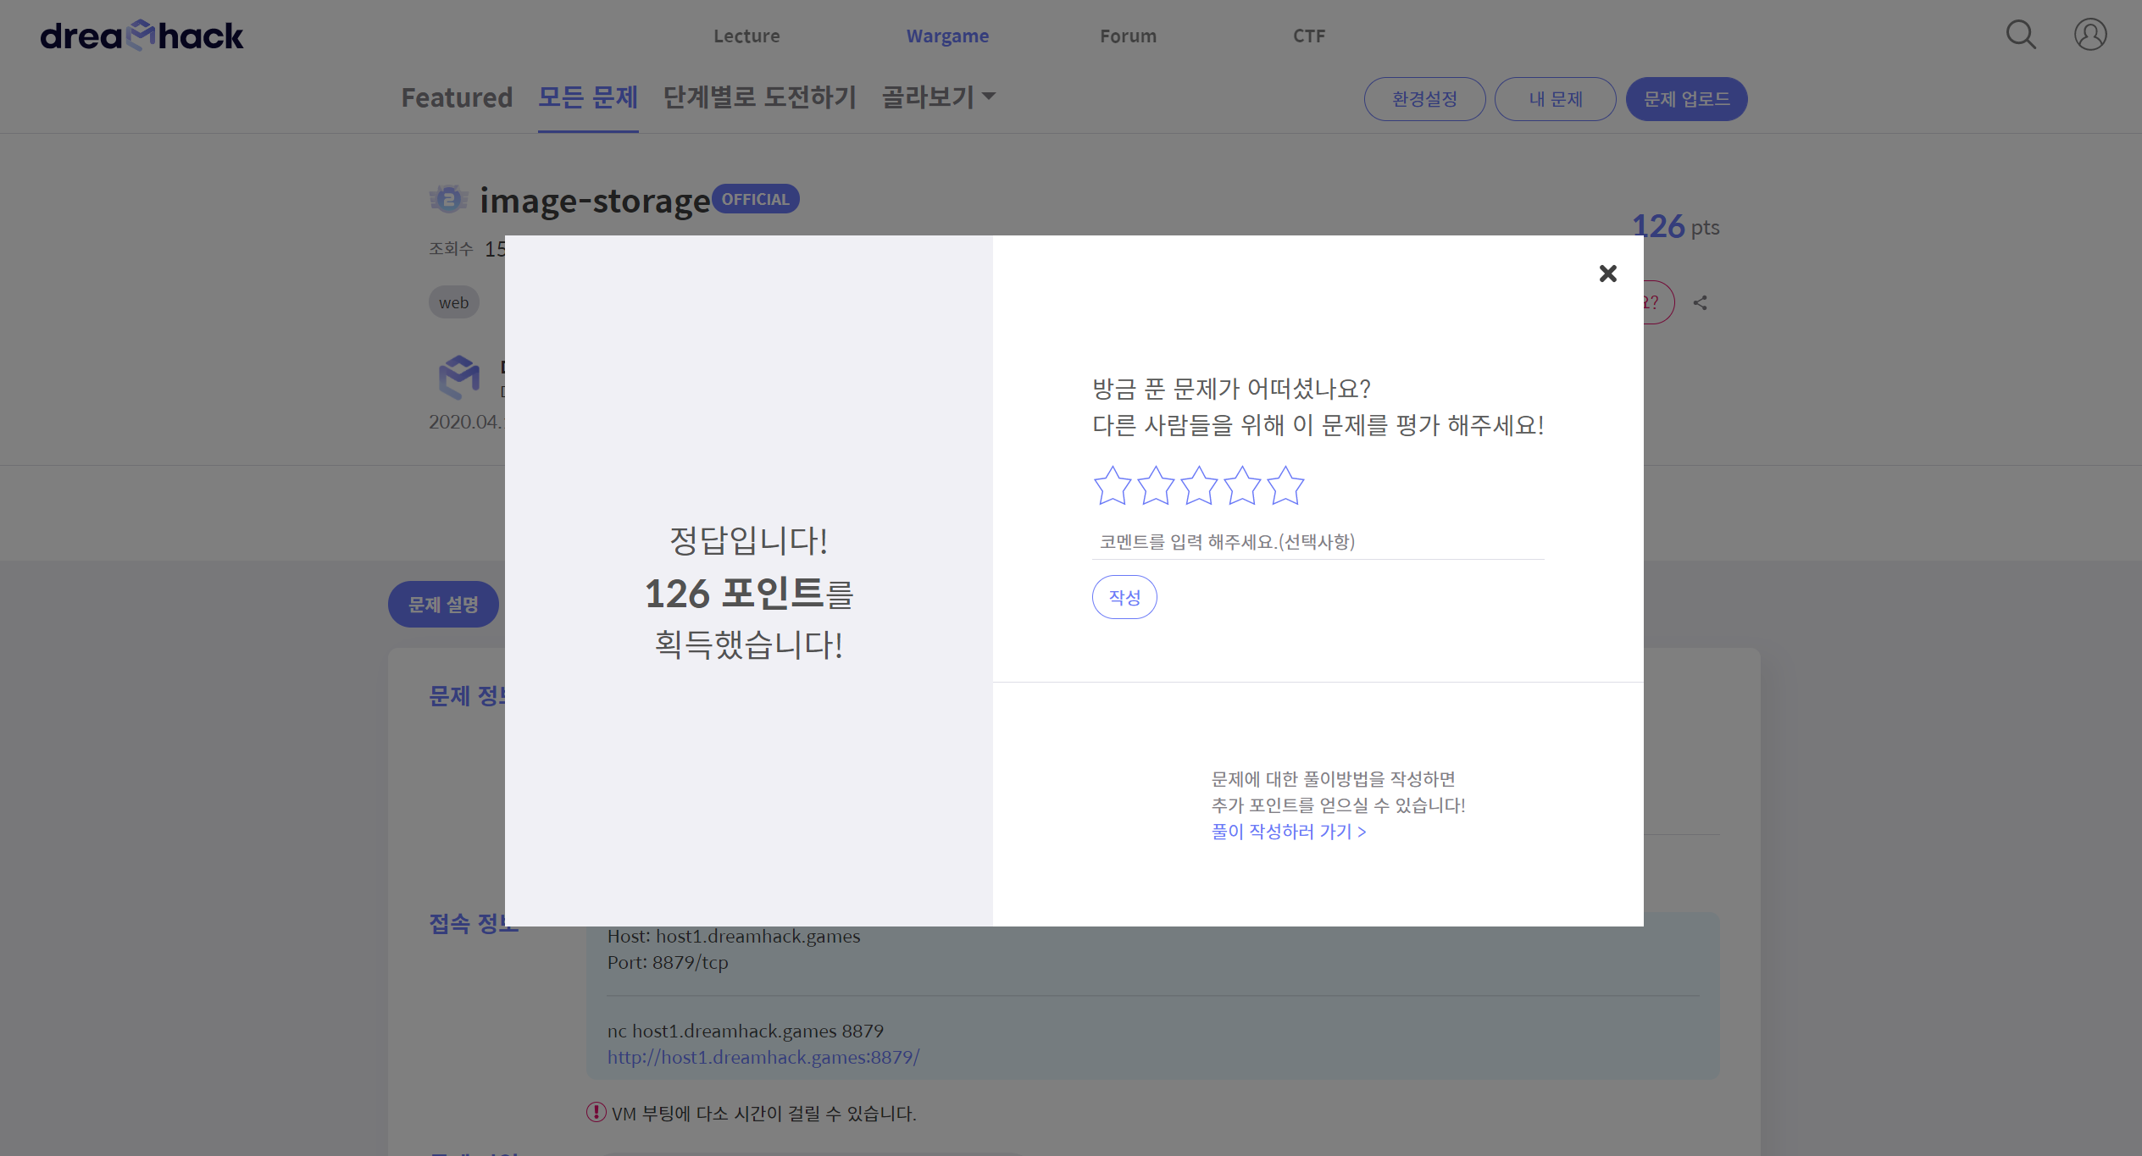Click the 문제 업로드 button

[x=1685, y=99]
